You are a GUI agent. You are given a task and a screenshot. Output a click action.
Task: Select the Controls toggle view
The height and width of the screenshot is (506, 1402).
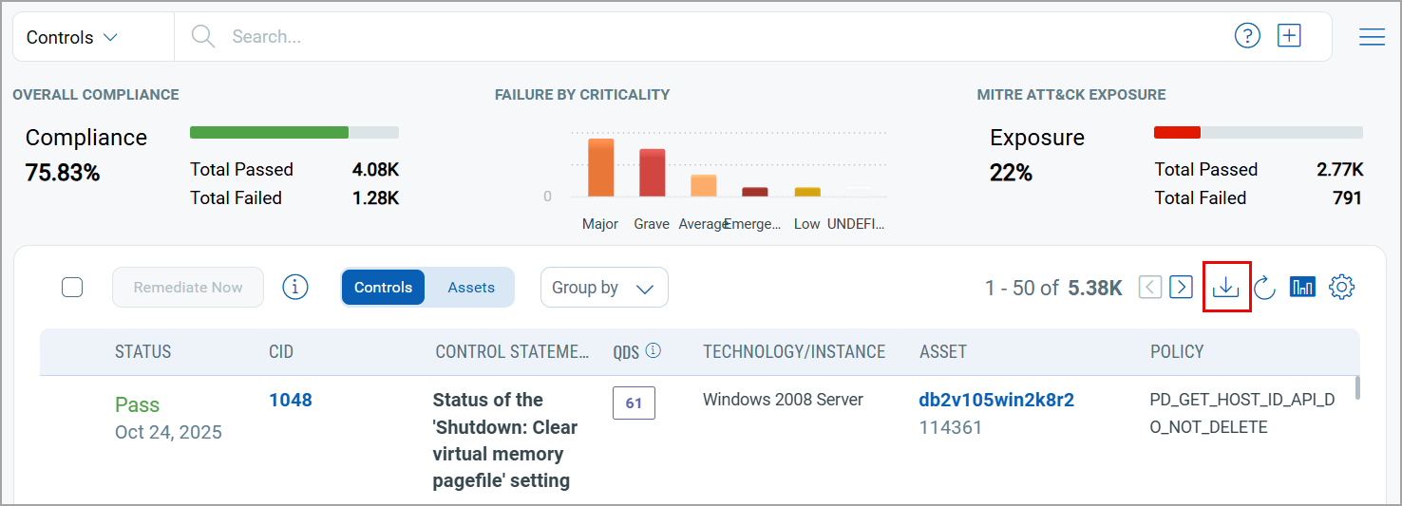pos(383,287)
